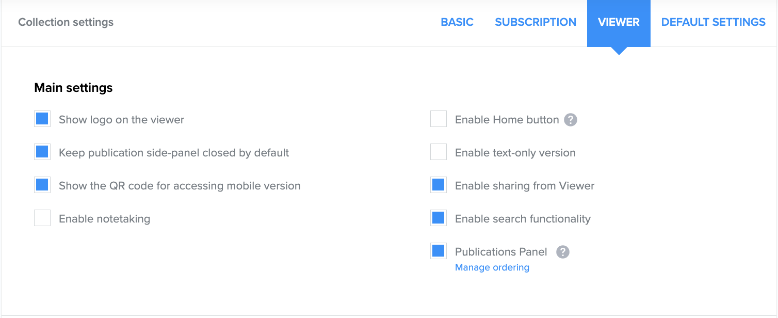The width and height of the screenshot is (778, 318).
Task: Uncheck the Enable sharing from Viewer checkbox
Action: tap(439, 185)
